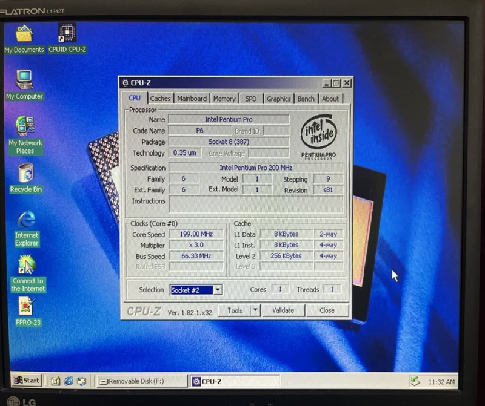This screenshot has height=406, width=485.
Task: Click the L1 Data 2-way value
Action: pyautogui.click(x=329, y=234)
